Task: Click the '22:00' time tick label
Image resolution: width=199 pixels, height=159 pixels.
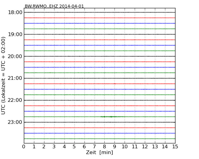Action: click(15, 100)
